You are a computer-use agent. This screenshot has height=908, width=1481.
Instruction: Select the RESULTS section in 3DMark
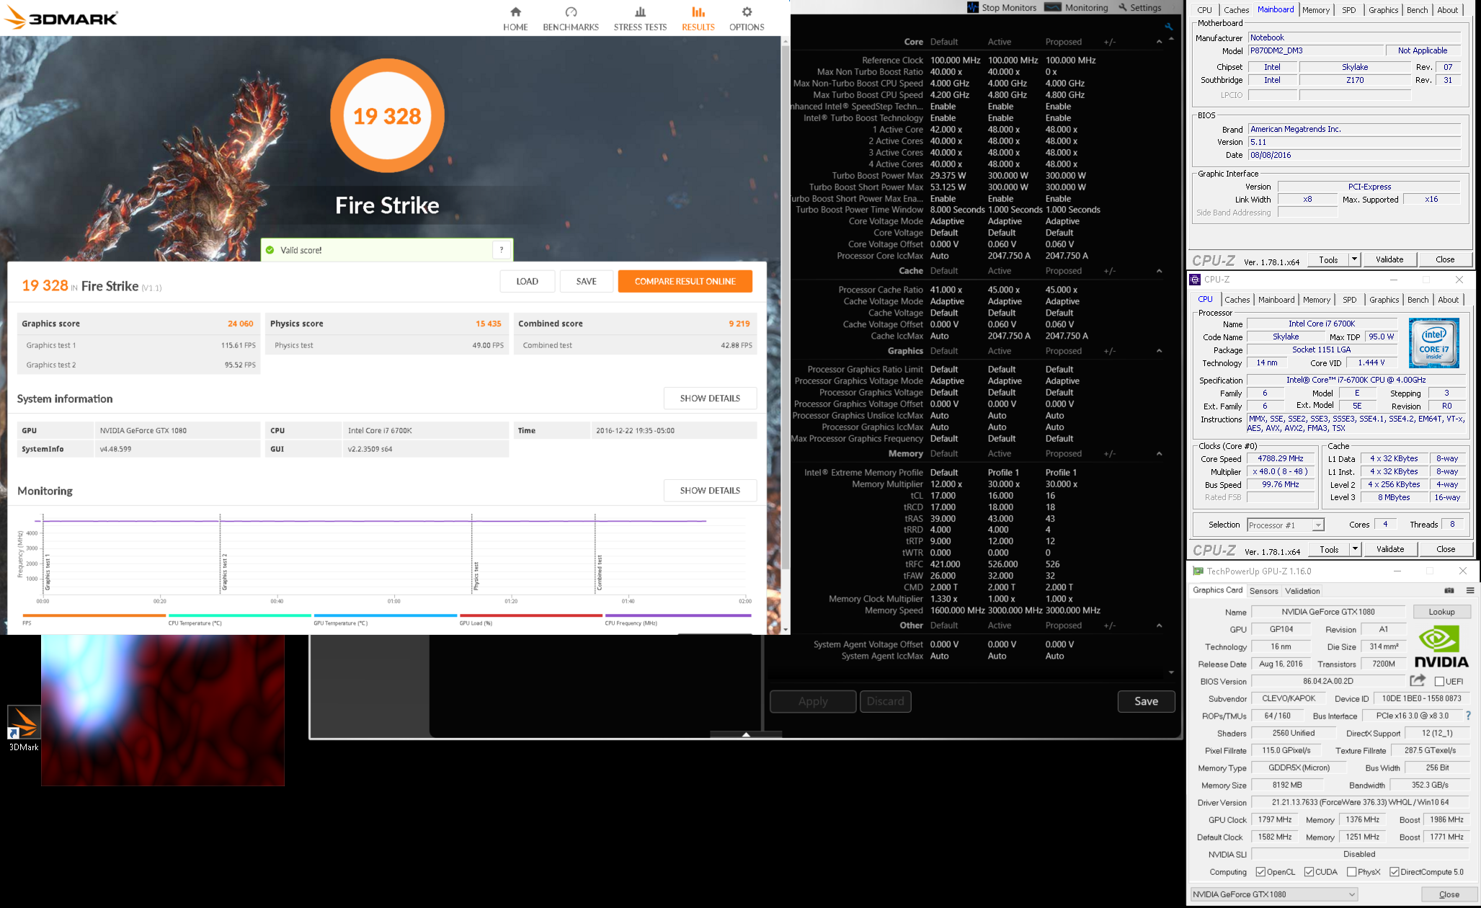(x=698, y=19)
